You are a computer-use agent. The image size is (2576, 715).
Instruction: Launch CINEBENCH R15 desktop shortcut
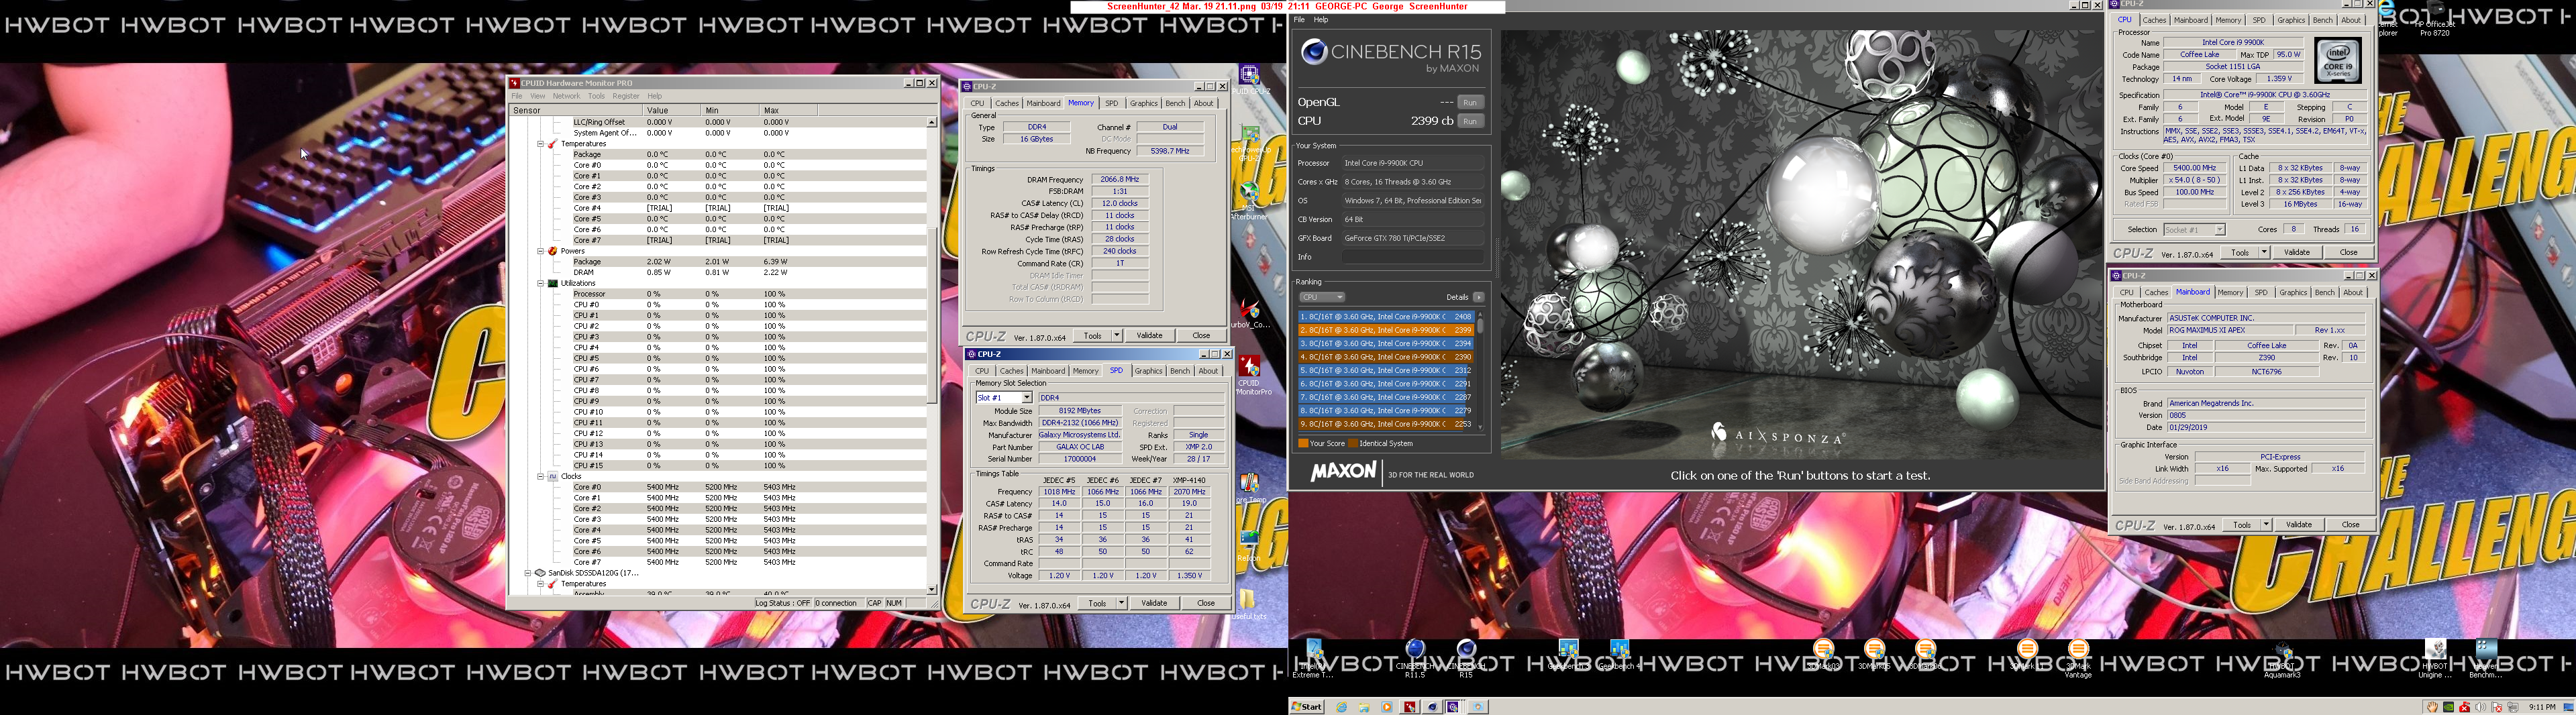[x=1466, y=659]
